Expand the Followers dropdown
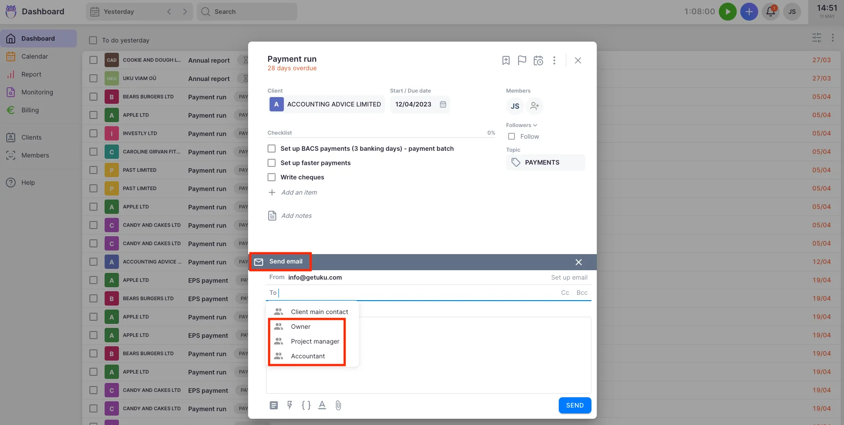 pos(521,125)
